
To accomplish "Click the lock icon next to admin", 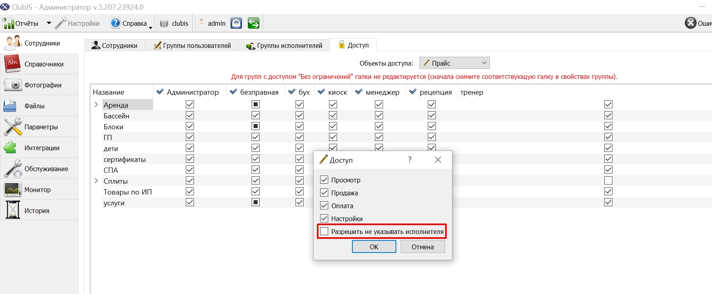I will 236,23.
